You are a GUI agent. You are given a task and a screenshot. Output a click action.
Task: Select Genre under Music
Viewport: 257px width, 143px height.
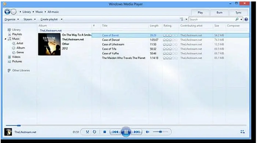pos(20,52)
